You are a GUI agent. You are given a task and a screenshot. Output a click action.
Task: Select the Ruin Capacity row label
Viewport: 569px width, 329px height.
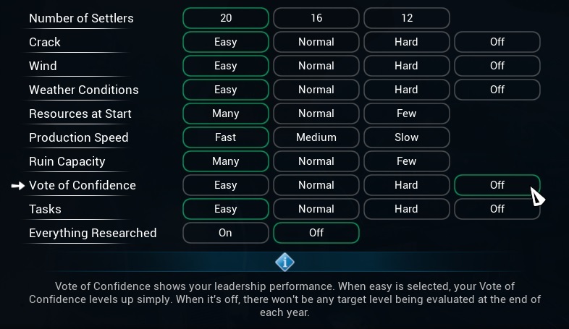pyautogui.click(x=67, y=161)
